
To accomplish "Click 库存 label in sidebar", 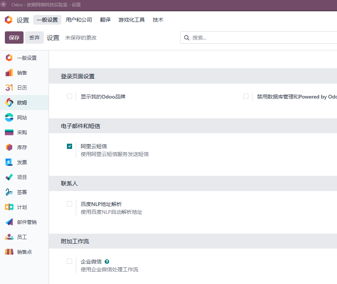I will tap(22, 147).
